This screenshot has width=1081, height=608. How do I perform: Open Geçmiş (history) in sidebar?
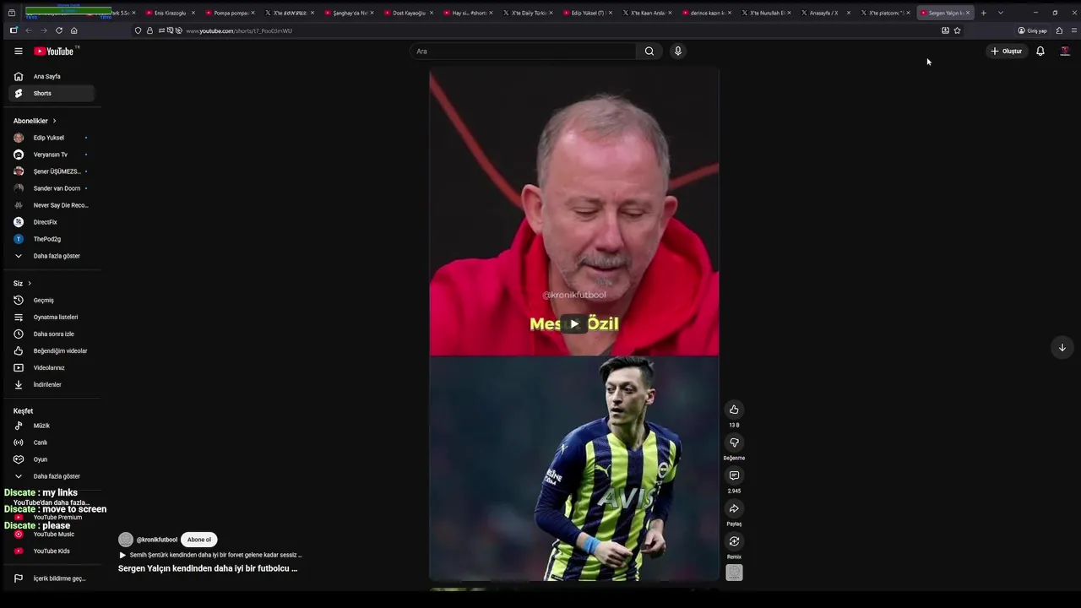tap(51, 300)
